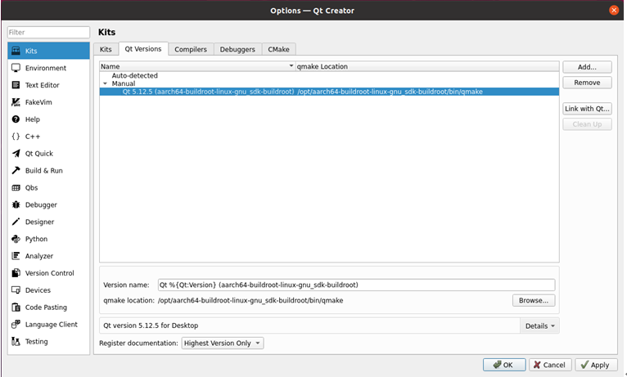The height and width of the screenshot is (377, 627).
Task: Collapse the Manual tree group
Action: [105, 83]
